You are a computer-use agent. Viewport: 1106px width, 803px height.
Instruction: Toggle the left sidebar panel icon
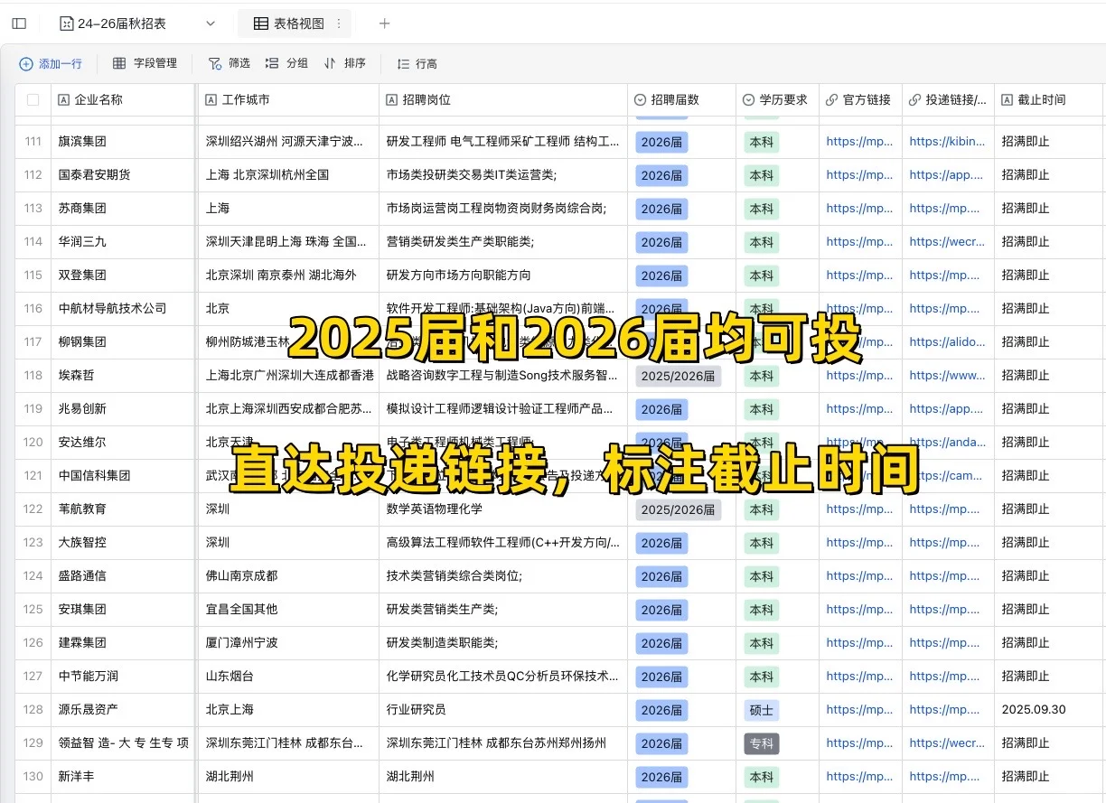(19, 23)
